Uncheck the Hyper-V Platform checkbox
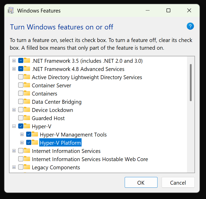The width and height of the screenshot is (206, 199). [29, 143]
